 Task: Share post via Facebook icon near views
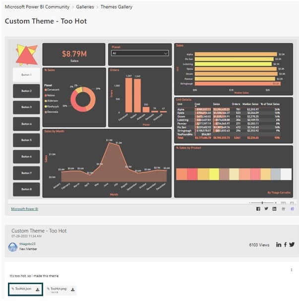286,244
